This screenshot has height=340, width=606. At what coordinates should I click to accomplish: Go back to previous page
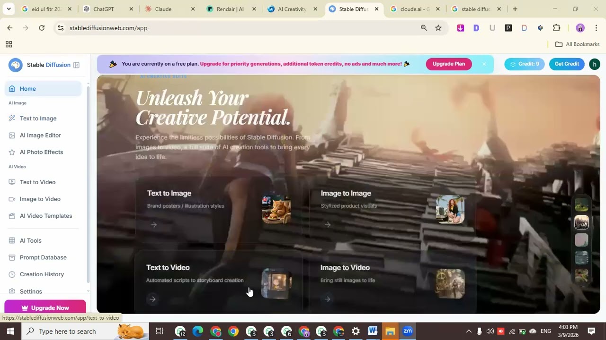[10, 28]
